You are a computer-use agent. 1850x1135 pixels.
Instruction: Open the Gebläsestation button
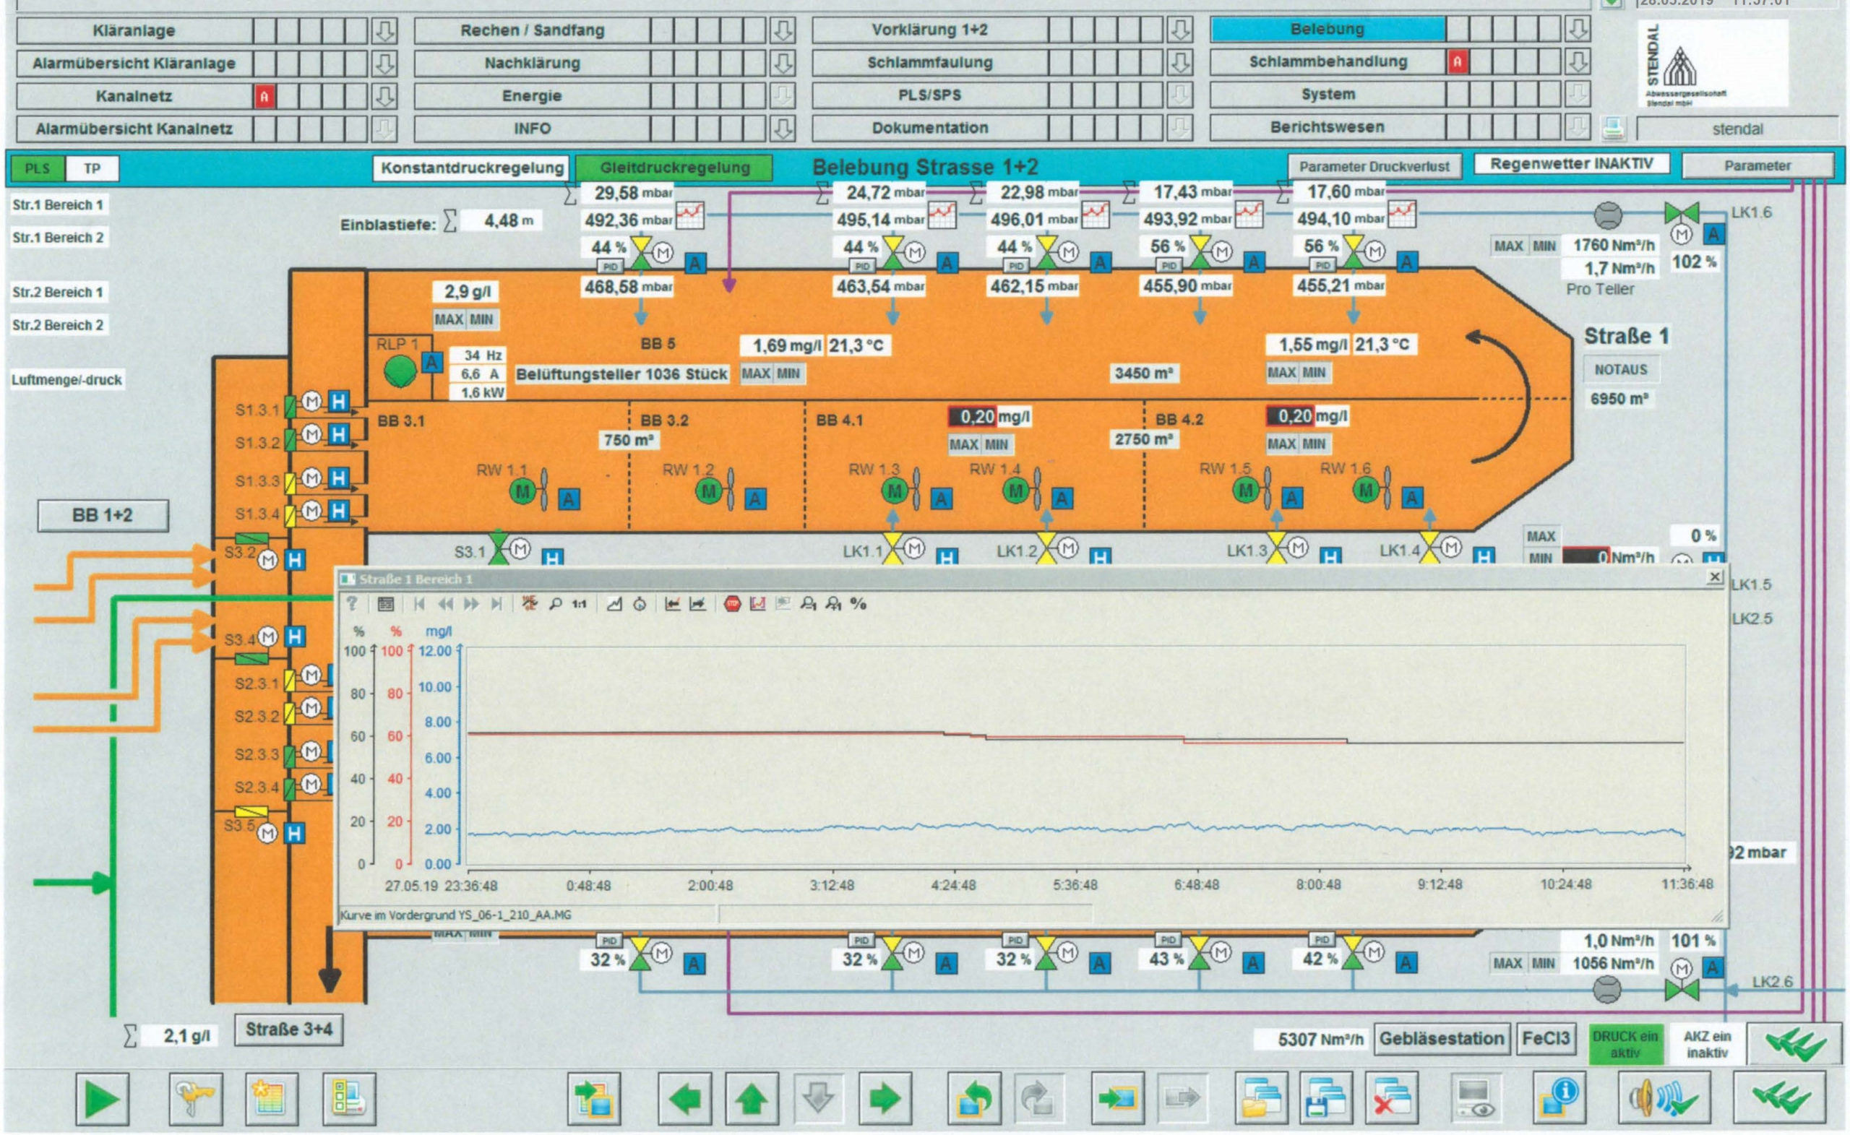point(1441,1039)
